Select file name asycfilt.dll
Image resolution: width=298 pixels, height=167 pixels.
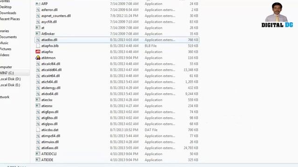tap(49, 22)
